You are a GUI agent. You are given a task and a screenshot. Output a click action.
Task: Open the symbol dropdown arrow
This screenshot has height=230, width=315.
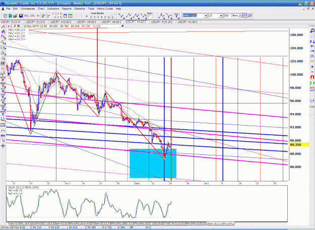(206, 16)
